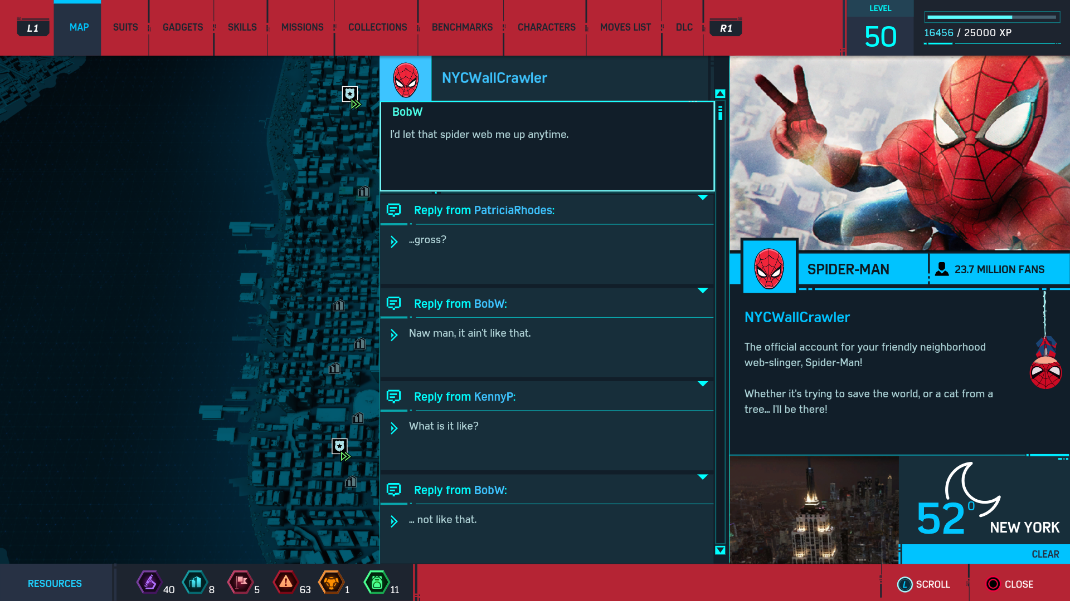
Task: Open the SKILLS tab
Action: pos(242,27)
